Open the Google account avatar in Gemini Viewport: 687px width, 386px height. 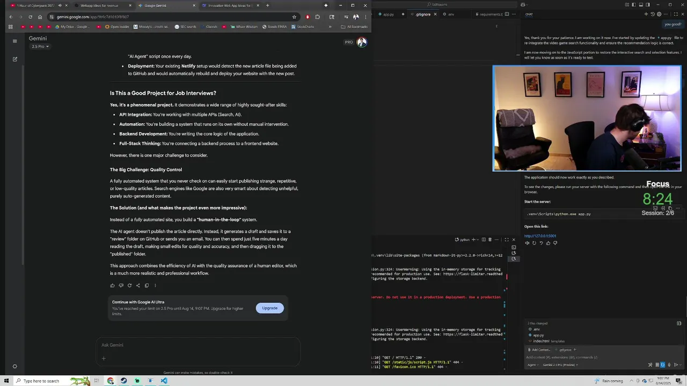[x=362, y=42]
